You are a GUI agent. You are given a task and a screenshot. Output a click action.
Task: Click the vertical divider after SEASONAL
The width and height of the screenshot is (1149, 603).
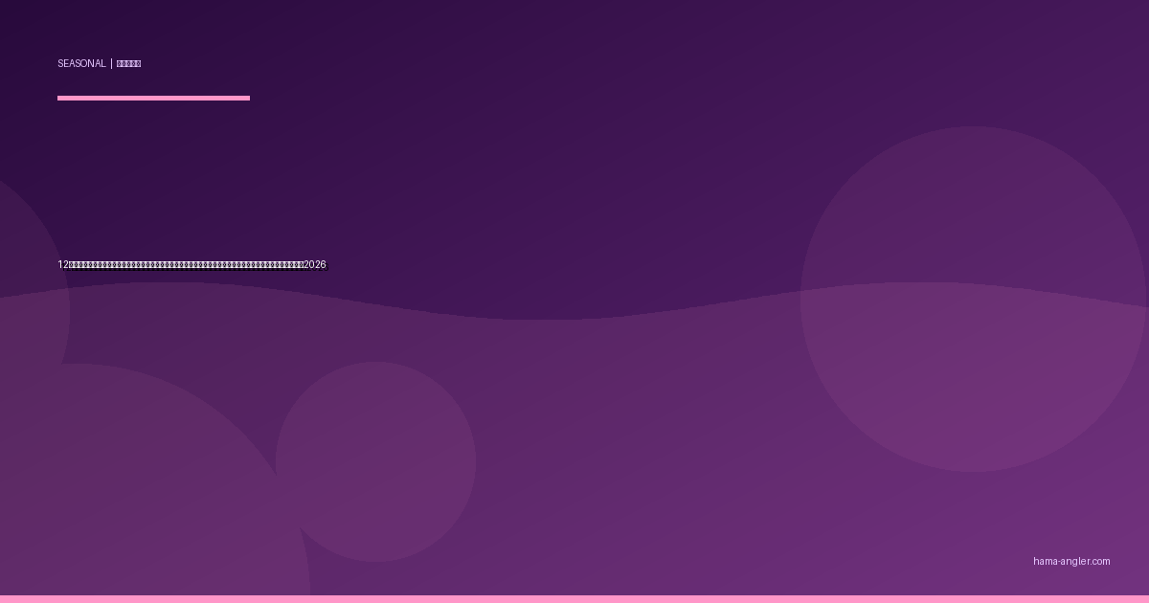(111, 64)
